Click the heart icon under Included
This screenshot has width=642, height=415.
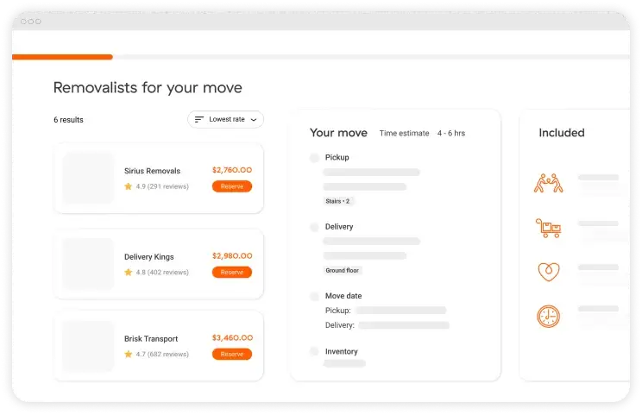point(548,272)
